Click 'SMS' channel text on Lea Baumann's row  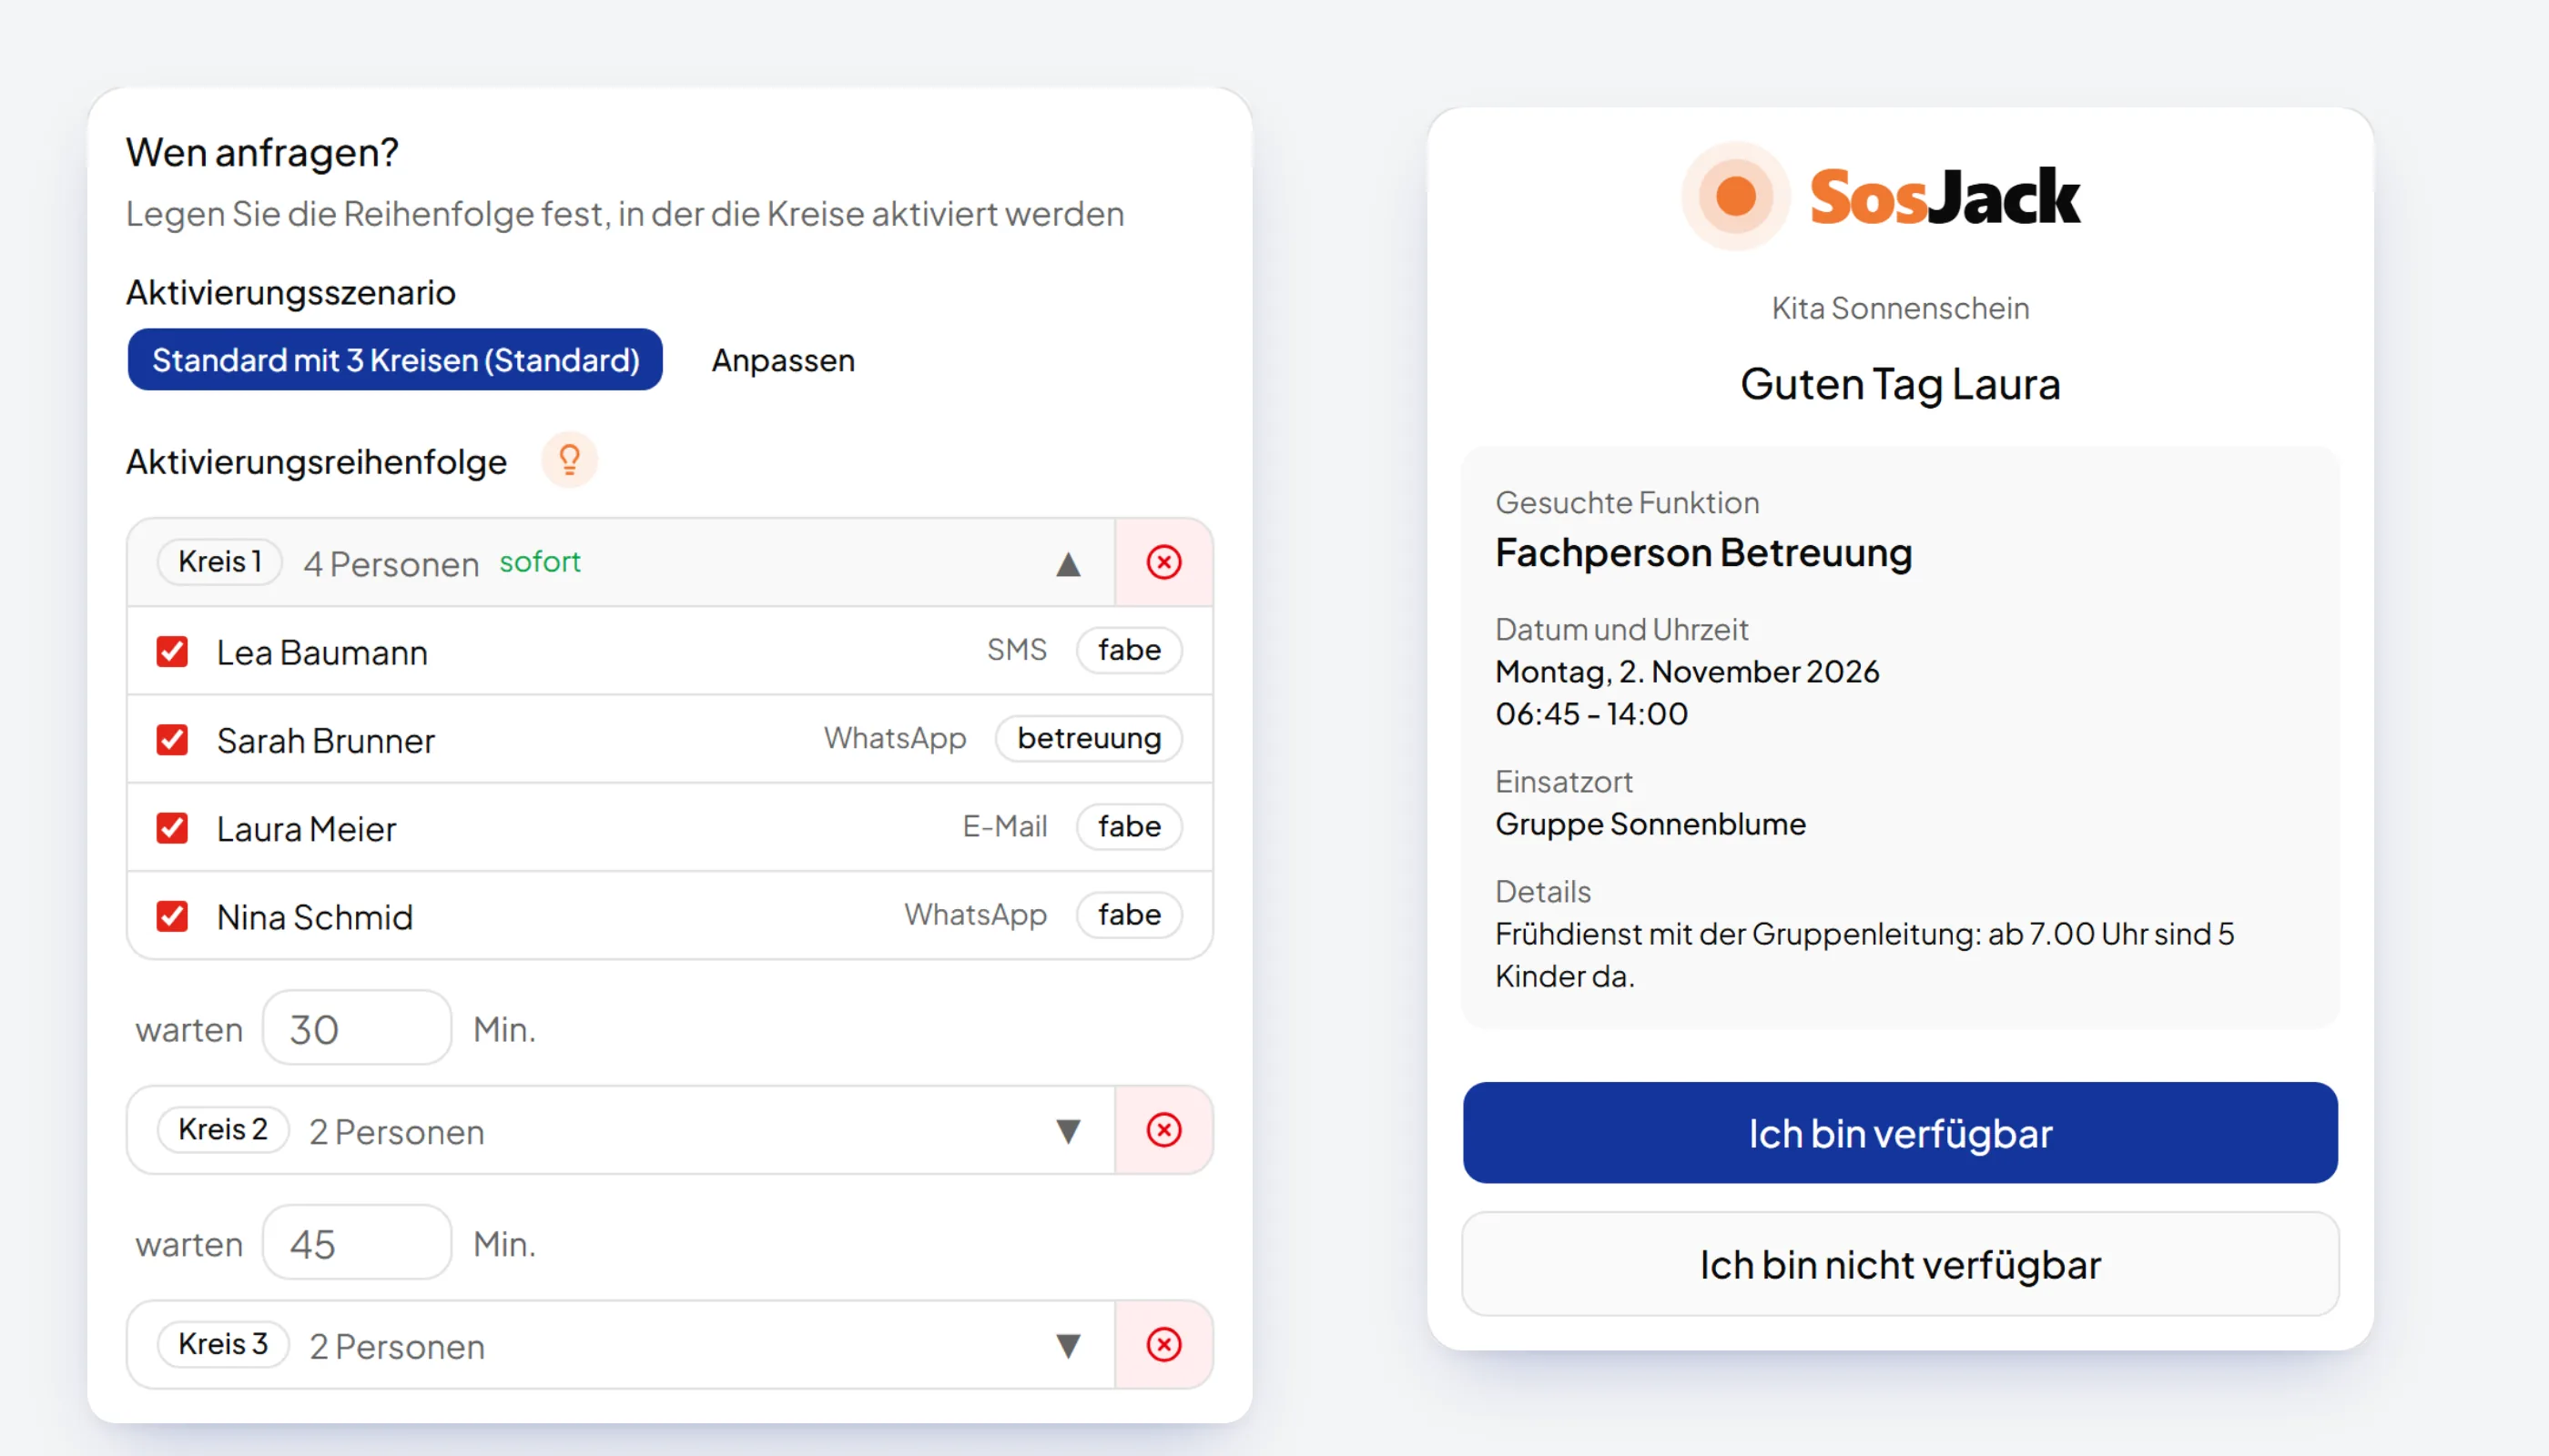point(1016,650)
